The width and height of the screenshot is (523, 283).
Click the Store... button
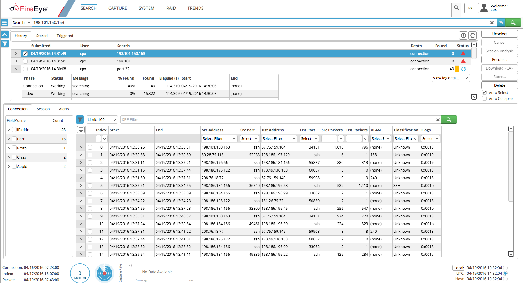(x=499, y=77)
